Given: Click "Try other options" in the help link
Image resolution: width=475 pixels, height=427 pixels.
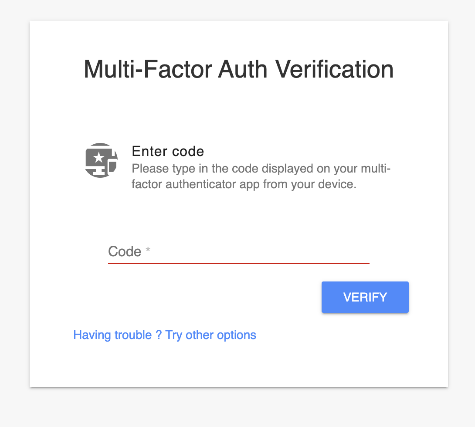Looking at the screenshot, I should coord(211,335).
